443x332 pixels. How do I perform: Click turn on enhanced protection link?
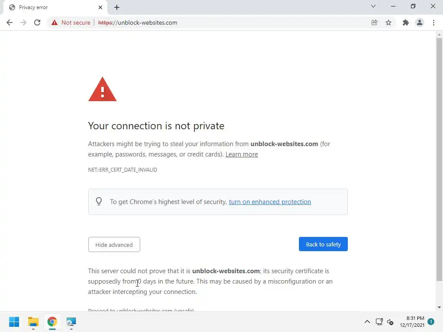pos(270,202)
